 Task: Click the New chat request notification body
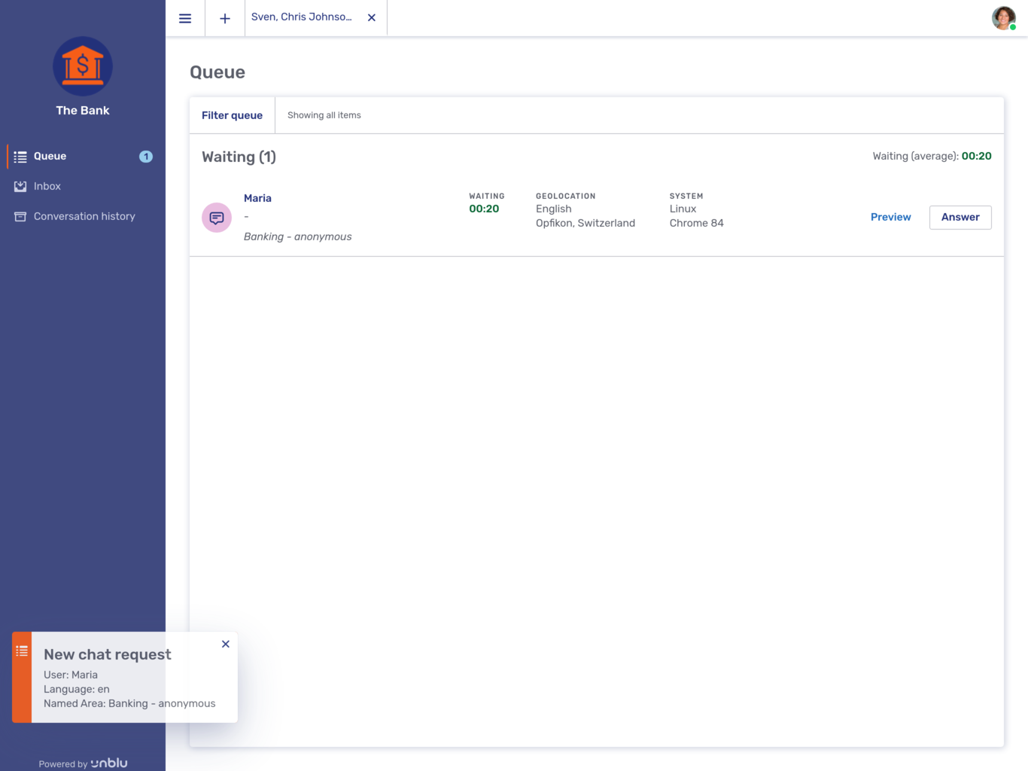(129, 681)
